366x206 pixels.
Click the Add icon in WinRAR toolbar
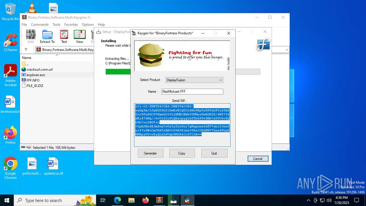coord(31,37)
